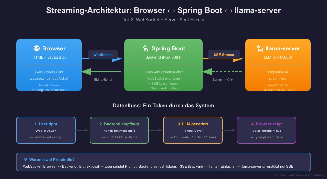
Task: Click the ws://localhost:8081/chat address
Action: [x=49, y=78]
